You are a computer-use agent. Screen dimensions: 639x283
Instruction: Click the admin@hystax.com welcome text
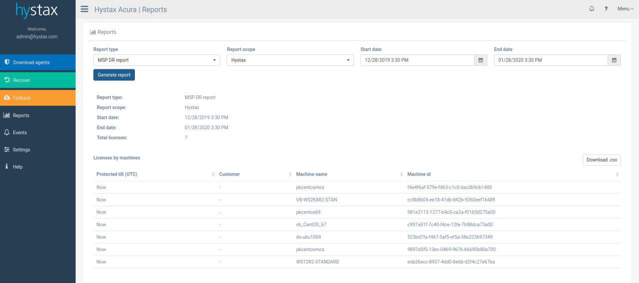click(37, 36)
